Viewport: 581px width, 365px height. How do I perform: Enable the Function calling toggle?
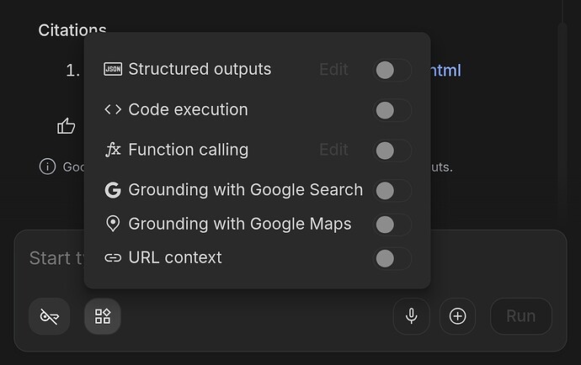pyautogui.click(x=392, y=151)
